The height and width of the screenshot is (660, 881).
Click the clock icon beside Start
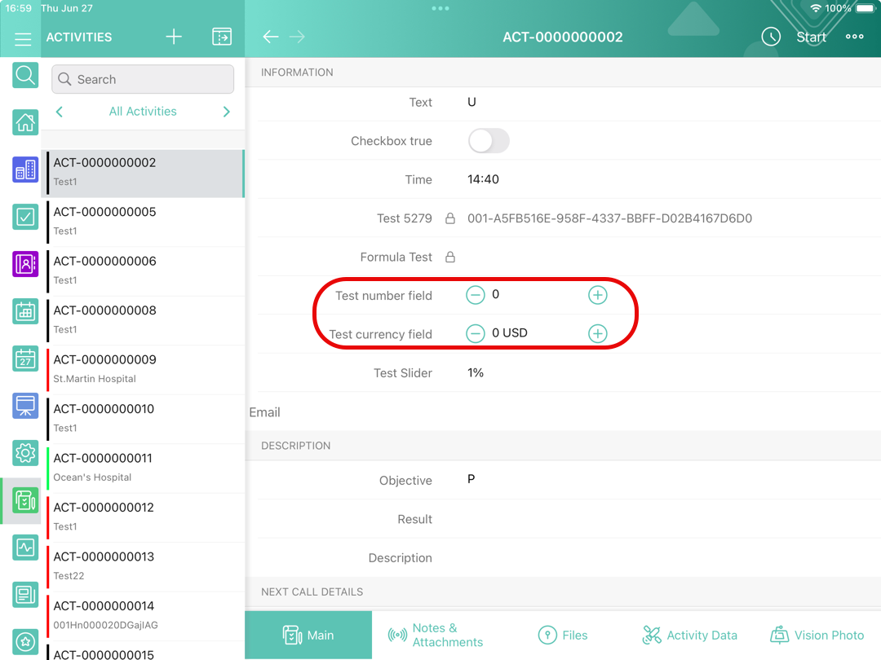(771, 37)
